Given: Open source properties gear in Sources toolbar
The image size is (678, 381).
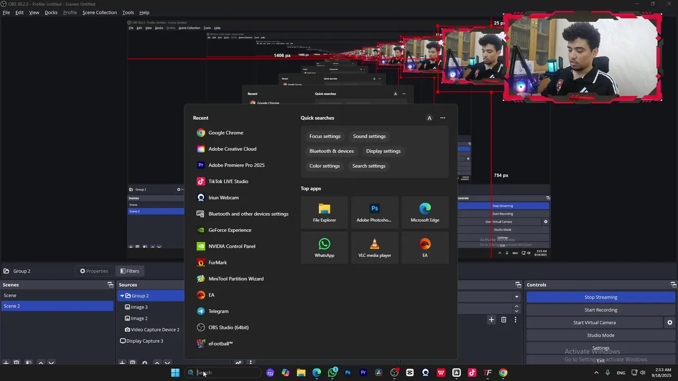Looking at the screenshot, I should click(145, 363).
